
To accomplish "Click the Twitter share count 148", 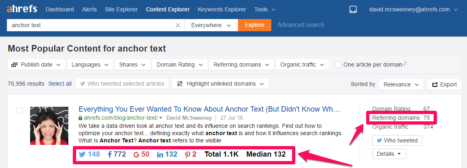I will coord(89,154).
